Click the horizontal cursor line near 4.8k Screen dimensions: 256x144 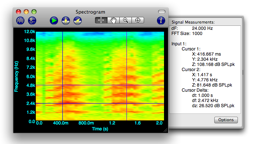click(100, 85)
